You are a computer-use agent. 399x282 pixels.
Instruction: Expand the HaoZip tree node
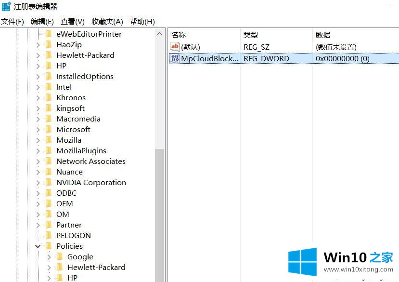click(x=38, y=45)
